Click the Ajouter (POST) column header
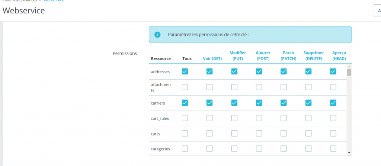The image size is (381, 166). (263, 56)
